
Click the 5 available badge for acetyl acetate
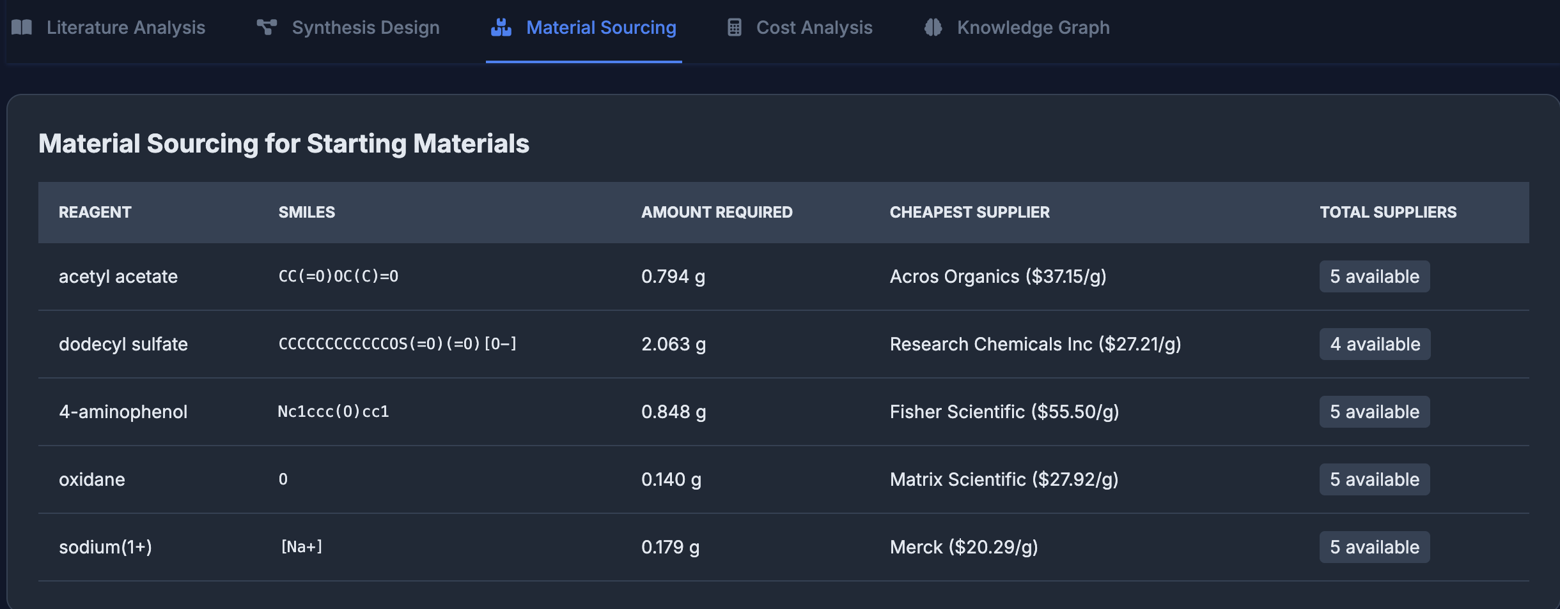1373,276
